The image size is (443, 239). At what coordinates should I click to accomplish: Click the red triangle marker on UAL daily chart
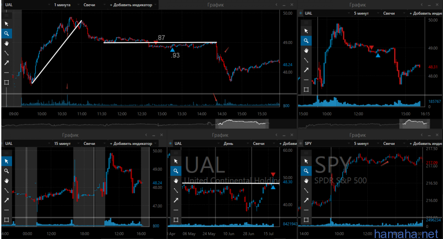[273, 174]
